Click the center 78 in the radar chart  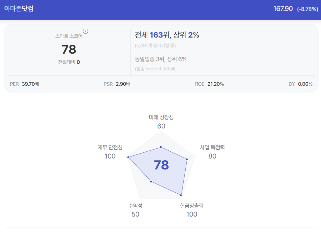[161, 165]
